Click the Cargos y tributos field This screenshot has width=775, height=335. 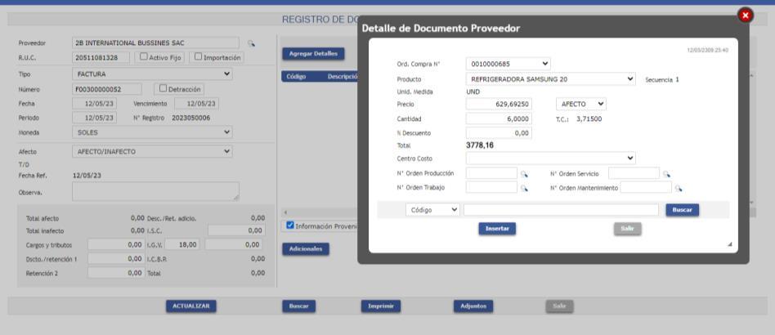coord(117,244)
